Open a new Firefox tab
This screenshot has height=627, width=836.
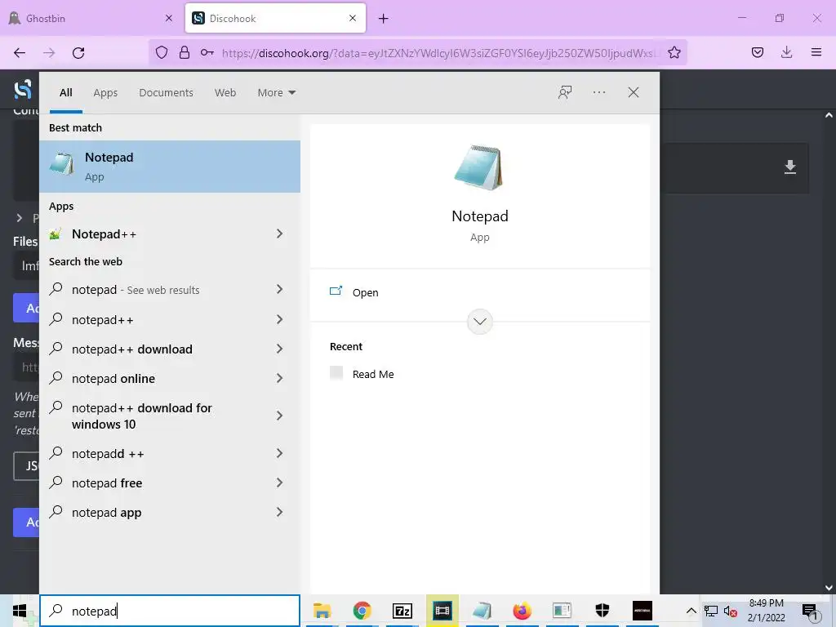384,19
